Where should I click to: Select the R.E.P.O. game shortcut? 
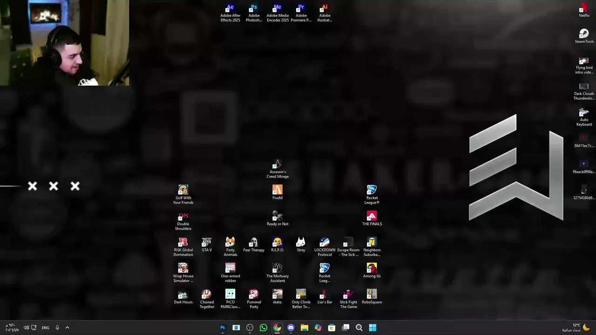278,245
